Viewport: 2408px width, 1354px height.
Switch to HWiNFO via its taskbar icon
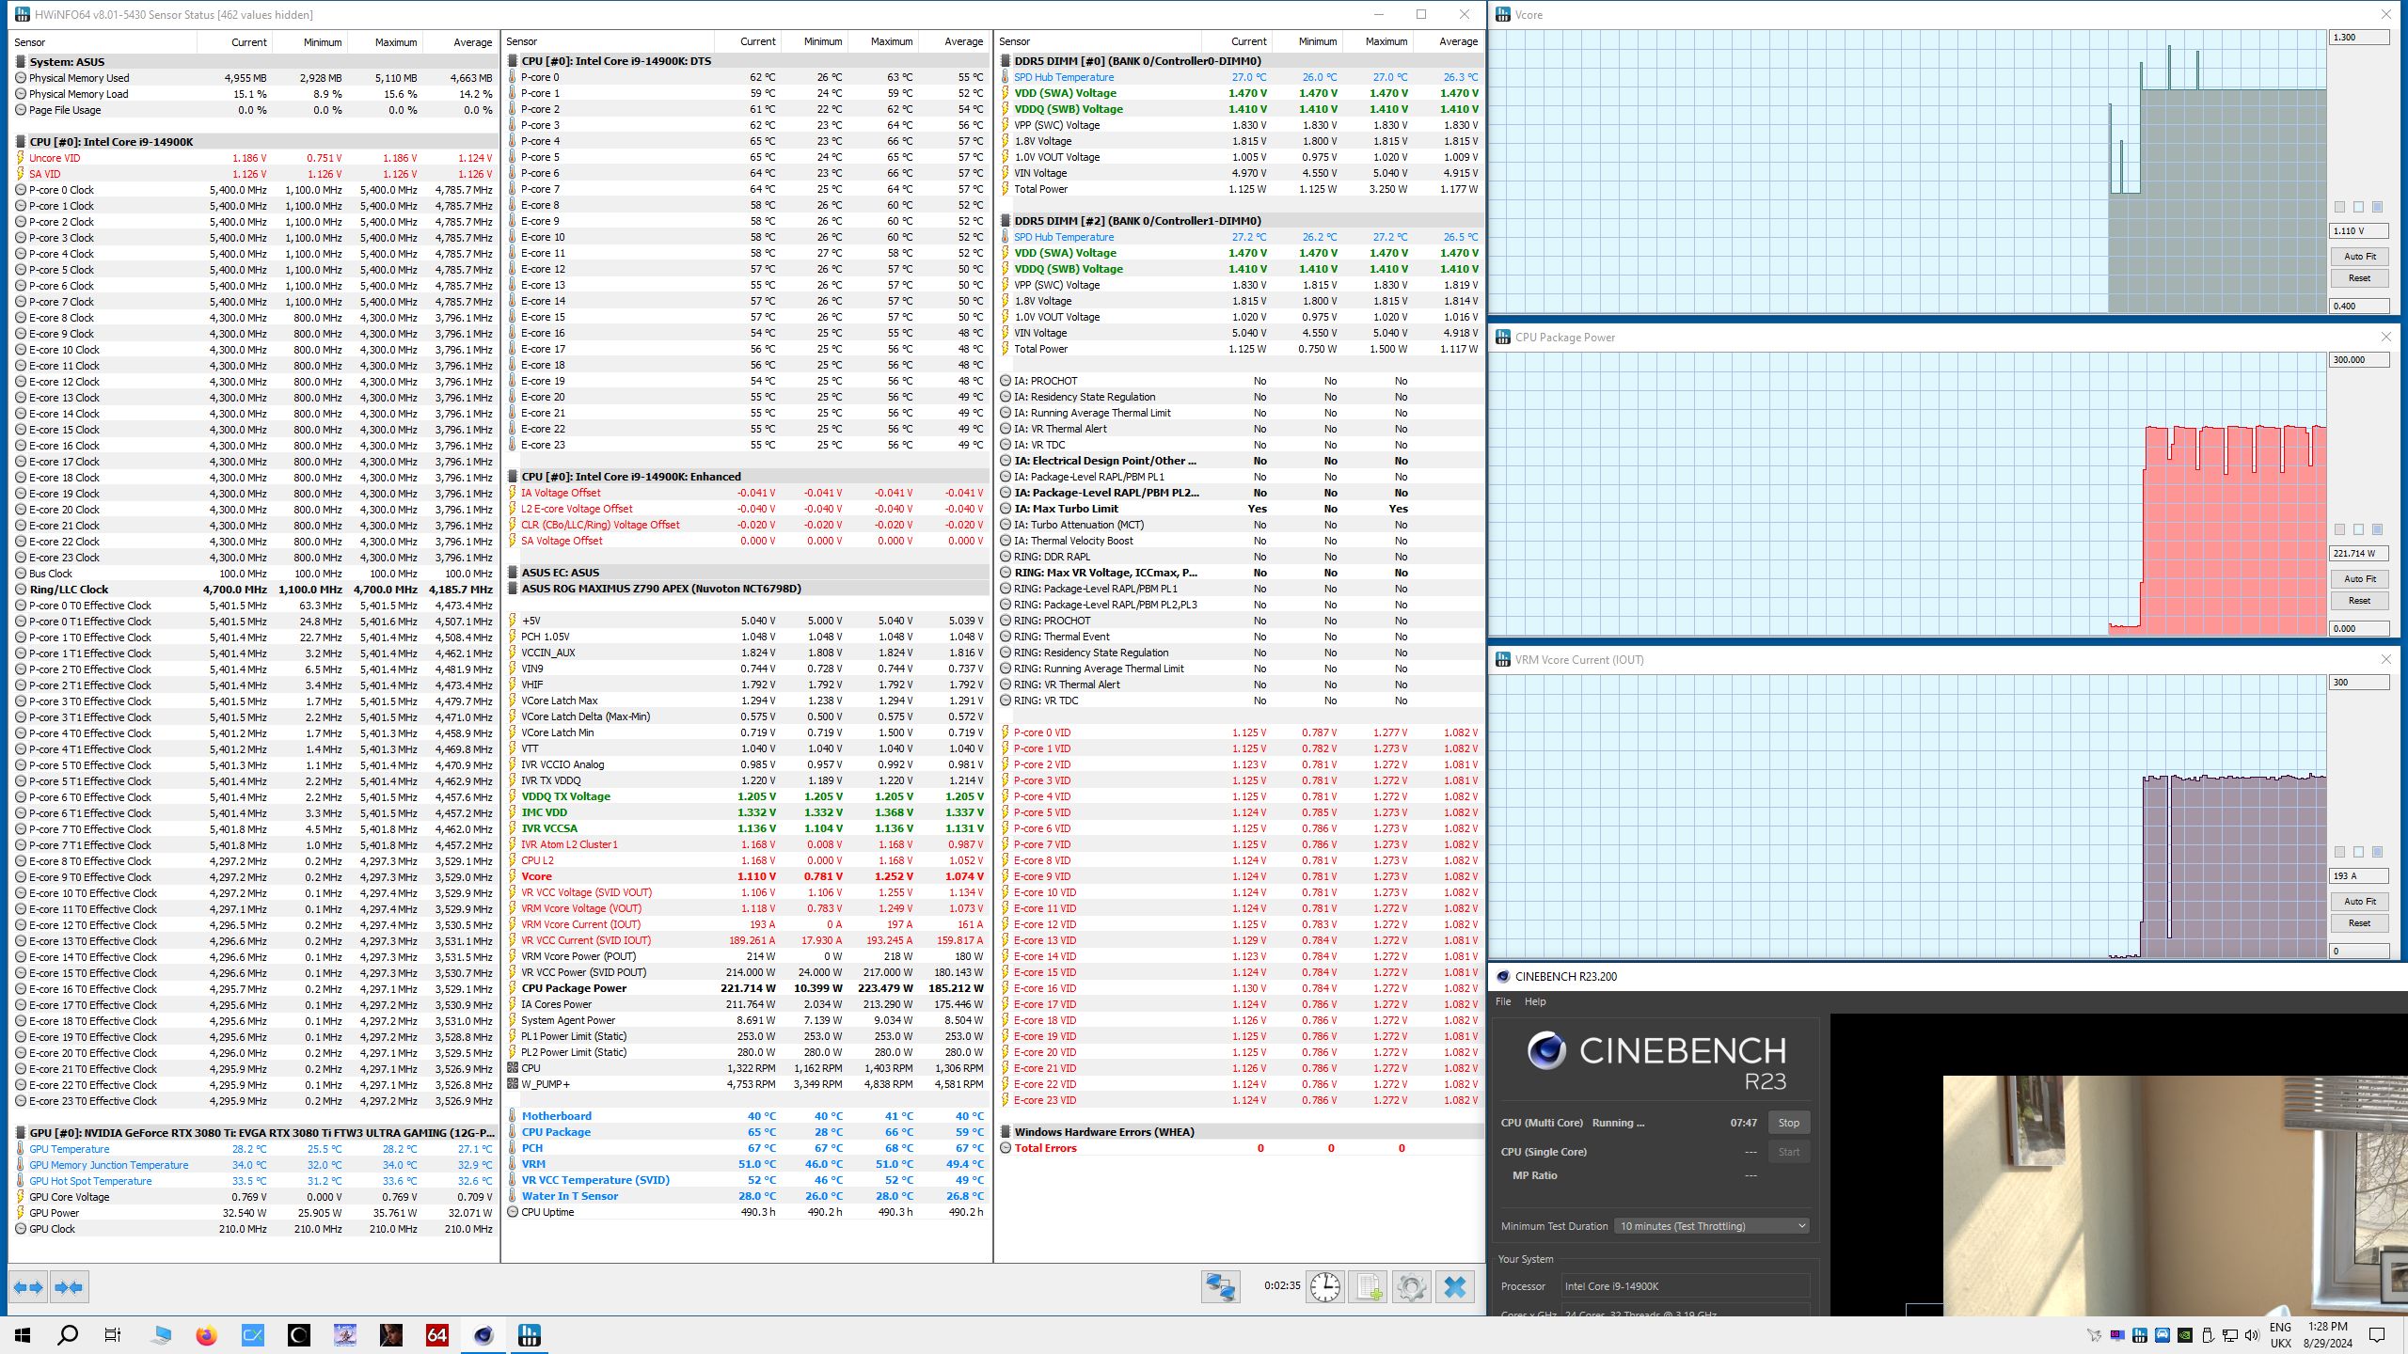[530, 1335]
